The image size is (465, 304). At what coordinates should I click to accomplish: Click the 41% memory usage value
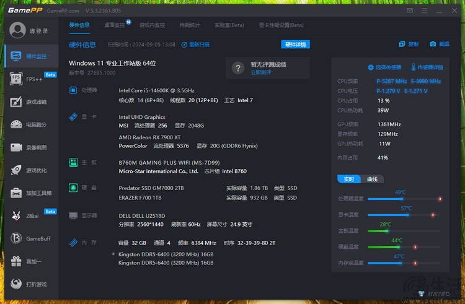[x=383, y=157]
